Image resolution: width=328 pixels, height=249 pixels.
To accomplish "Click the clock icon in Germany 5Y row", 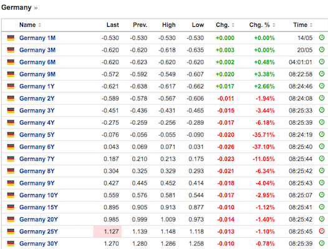I will coord(322,134).
